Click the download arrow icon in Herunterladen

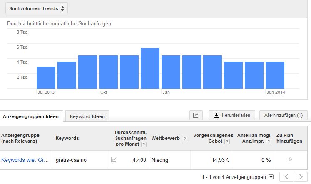[x=216, y=115]
